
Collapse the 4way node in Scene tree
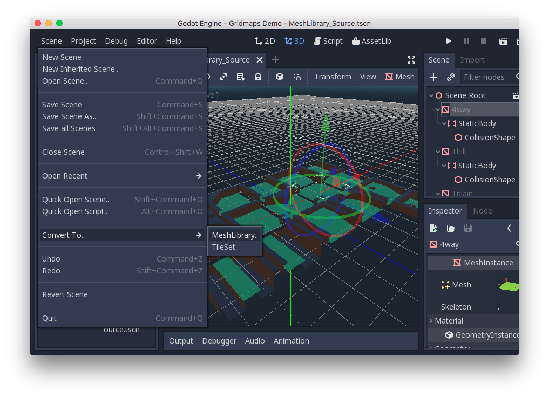click(x=438, y=109)
